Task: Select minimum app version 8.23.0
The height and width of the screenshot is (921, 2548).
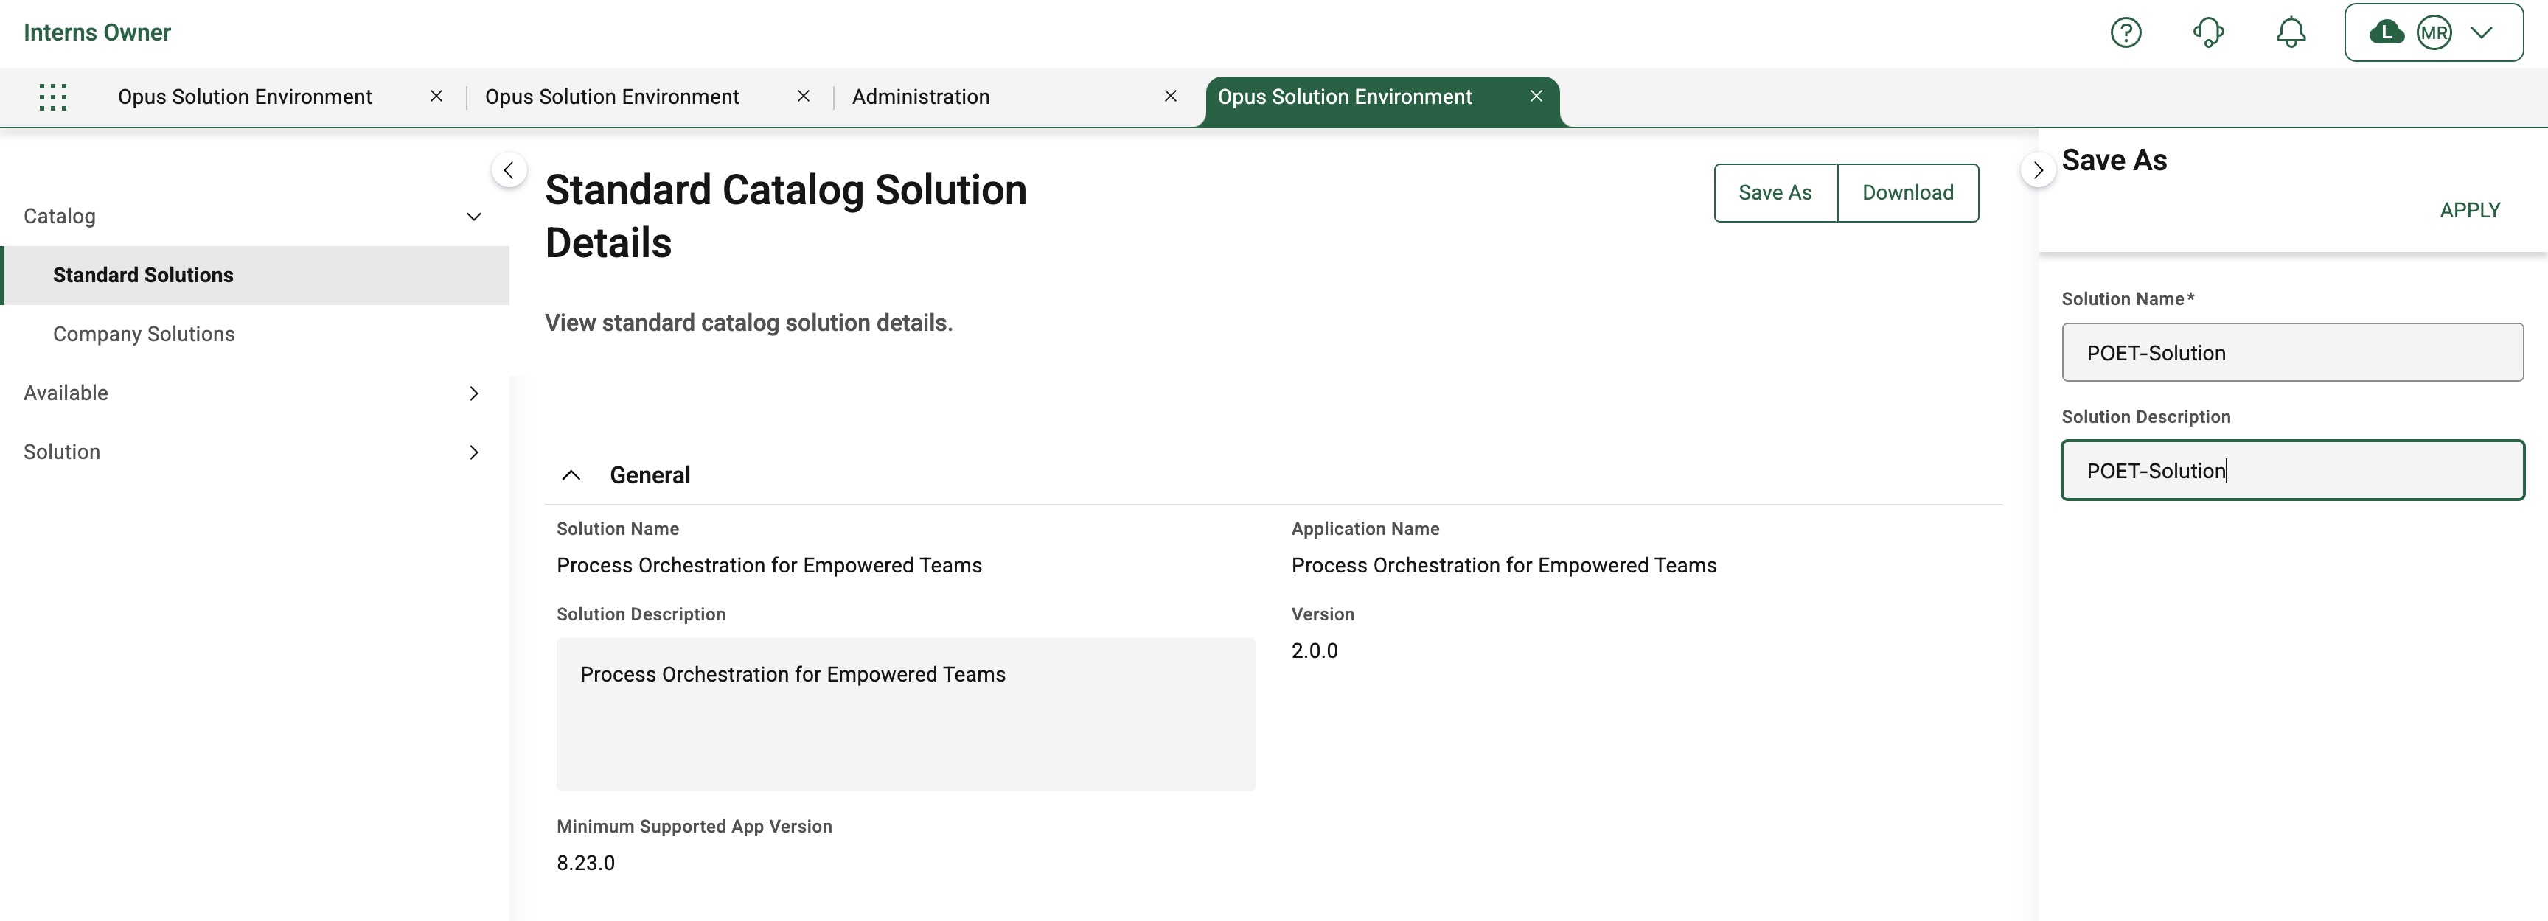Action: (585, 864)
